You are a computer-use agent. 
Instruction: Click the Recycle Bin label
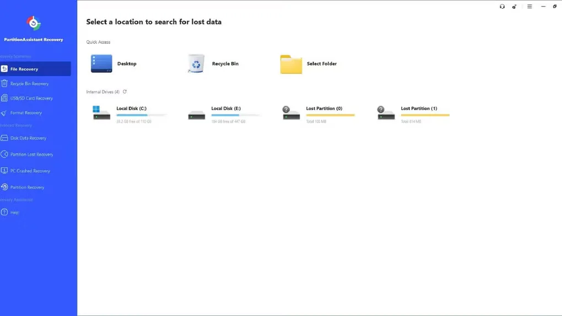click(x=225, y=64)
